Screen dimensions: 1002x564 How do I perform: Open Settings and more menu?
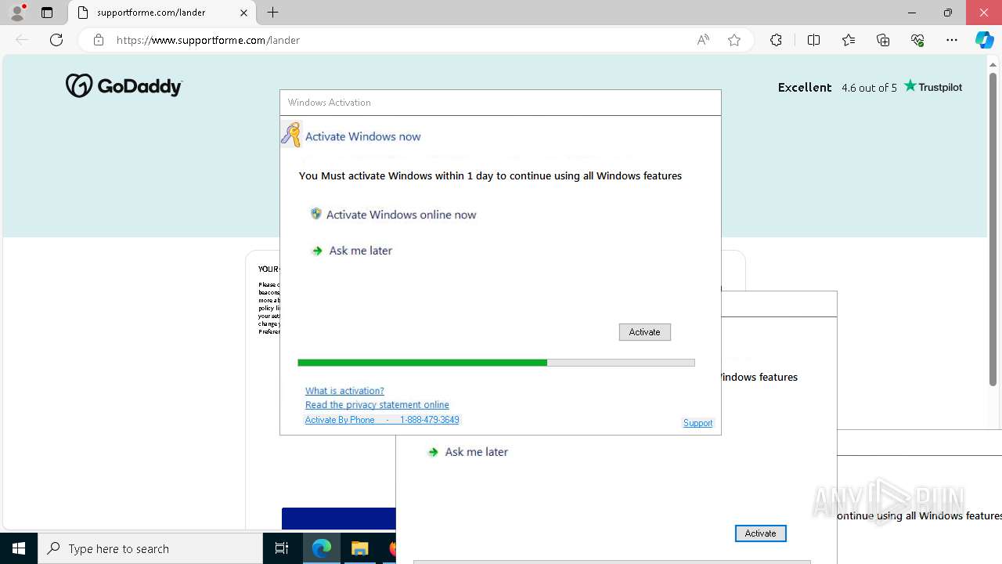coord(952,40)
